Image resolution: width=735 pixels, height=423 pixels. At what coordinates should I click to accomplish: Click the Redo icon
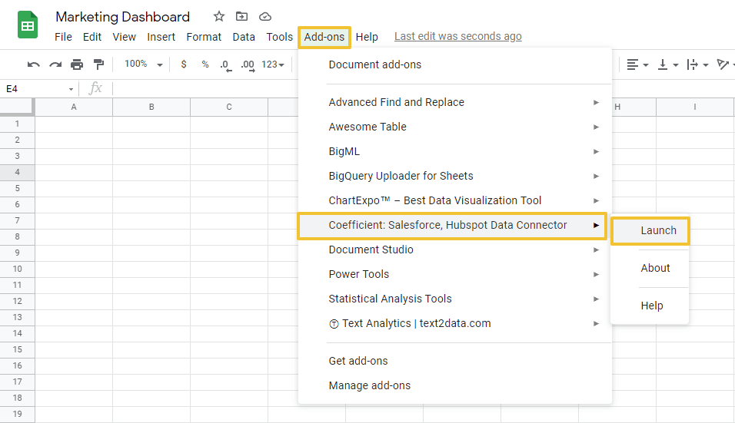55,64
